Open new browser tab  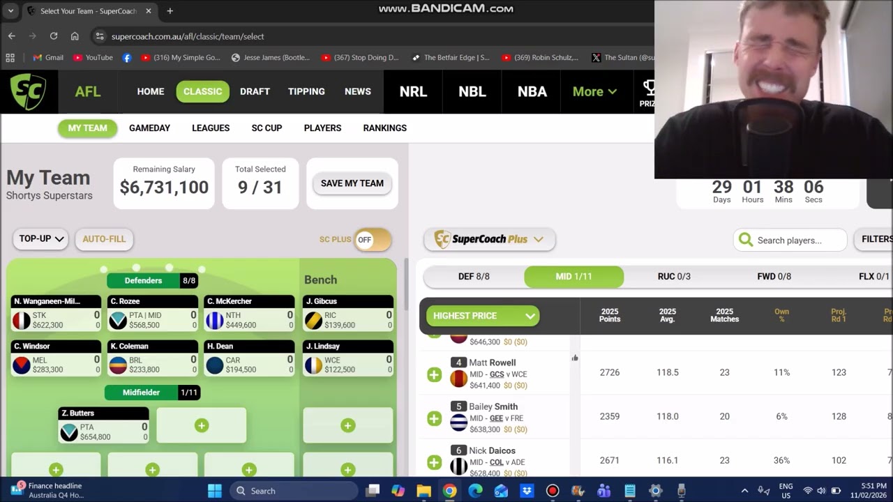(170, 11)
